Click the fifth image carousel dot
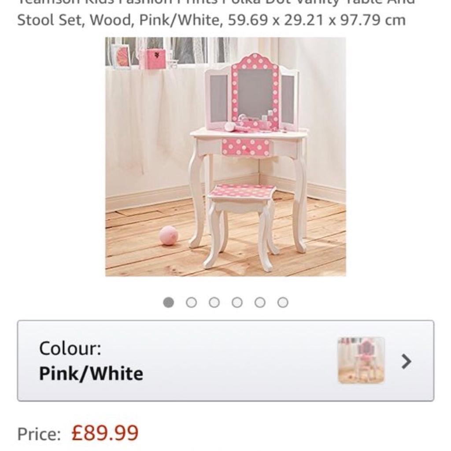 coord(260,302)
